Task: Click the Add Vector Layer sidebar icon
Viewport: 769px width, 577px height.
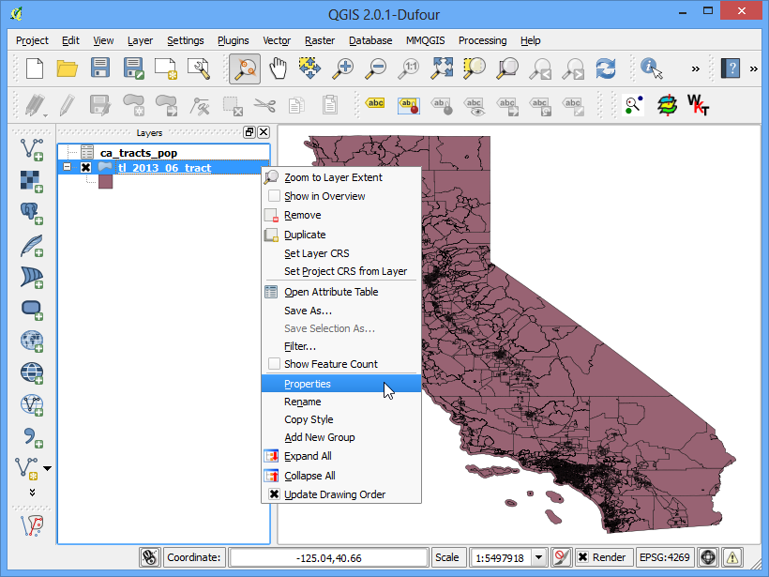Action: [x=31, y=149]
